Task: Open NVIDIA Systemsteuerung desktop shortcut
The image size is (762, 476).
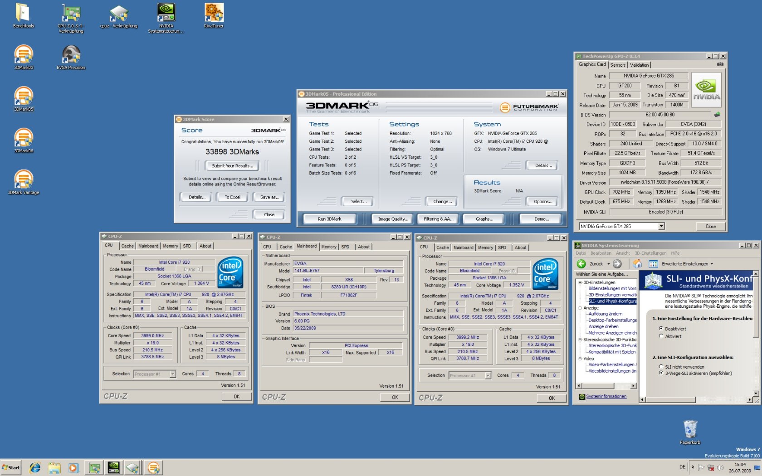Action: pyautogui.click(x=166, y=18)
